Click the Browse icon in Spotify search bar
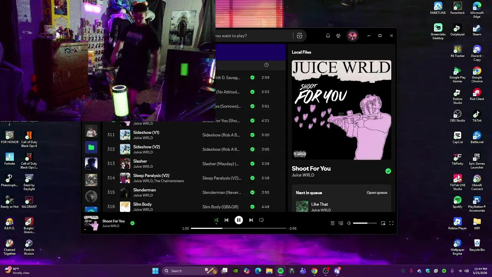Screen dimensions: 492x277 (299, 36)
